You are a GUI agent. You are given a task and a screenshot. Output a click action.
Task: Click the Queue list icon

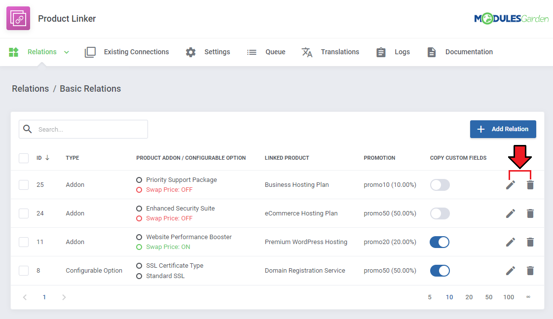click(252, 52)
